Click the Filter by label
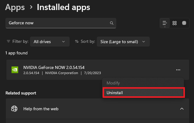194x123 pixels. (20, 41)
